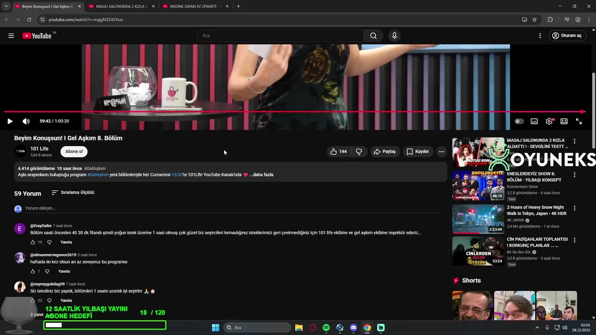Viewport: 596px width, 335px height.
Task: Open more actions menu beside Kaydet
Action: pos(441,152)
